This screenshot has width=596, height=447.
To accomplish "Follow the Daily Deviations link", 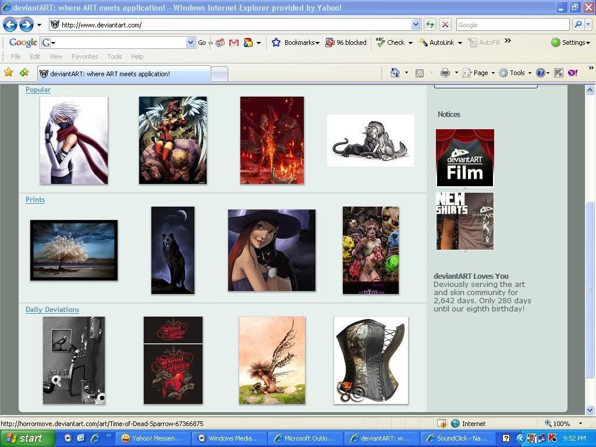I will click(52, 310).
